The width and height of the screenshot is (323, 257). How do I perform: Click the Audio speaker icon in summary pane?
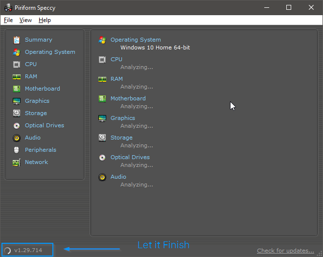point(102,177)
